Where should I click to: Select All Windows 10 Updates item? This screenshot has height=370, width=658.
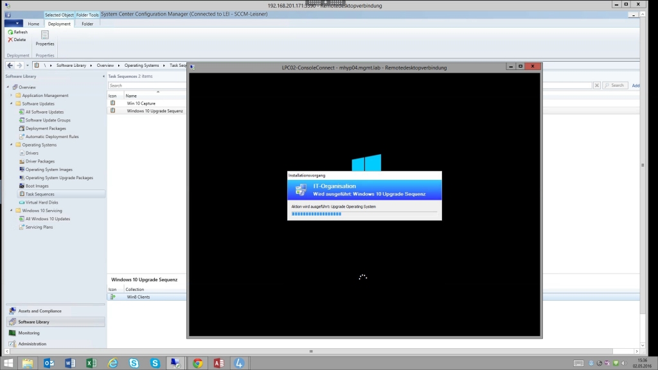[x=44, y=218]
